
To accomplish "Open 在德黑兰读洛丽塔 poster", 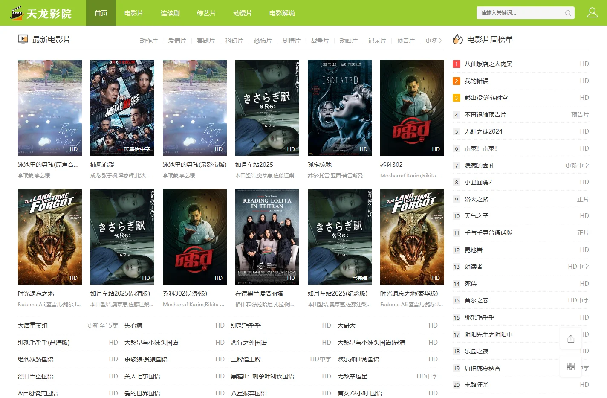I will pyautogui.click(x=267, y=236).
